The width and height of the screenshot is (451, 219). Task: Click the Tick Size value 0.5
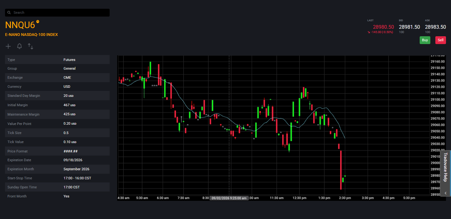[66, 133]
